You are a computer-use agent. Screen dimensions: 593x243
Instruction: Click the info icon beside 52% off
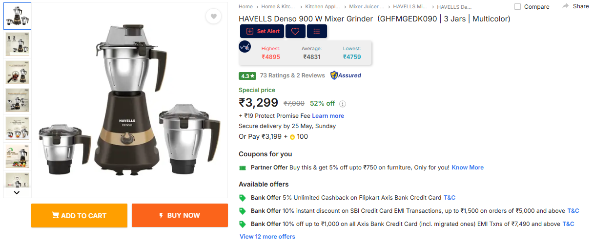pyautogui.click(x=343, y=104)
